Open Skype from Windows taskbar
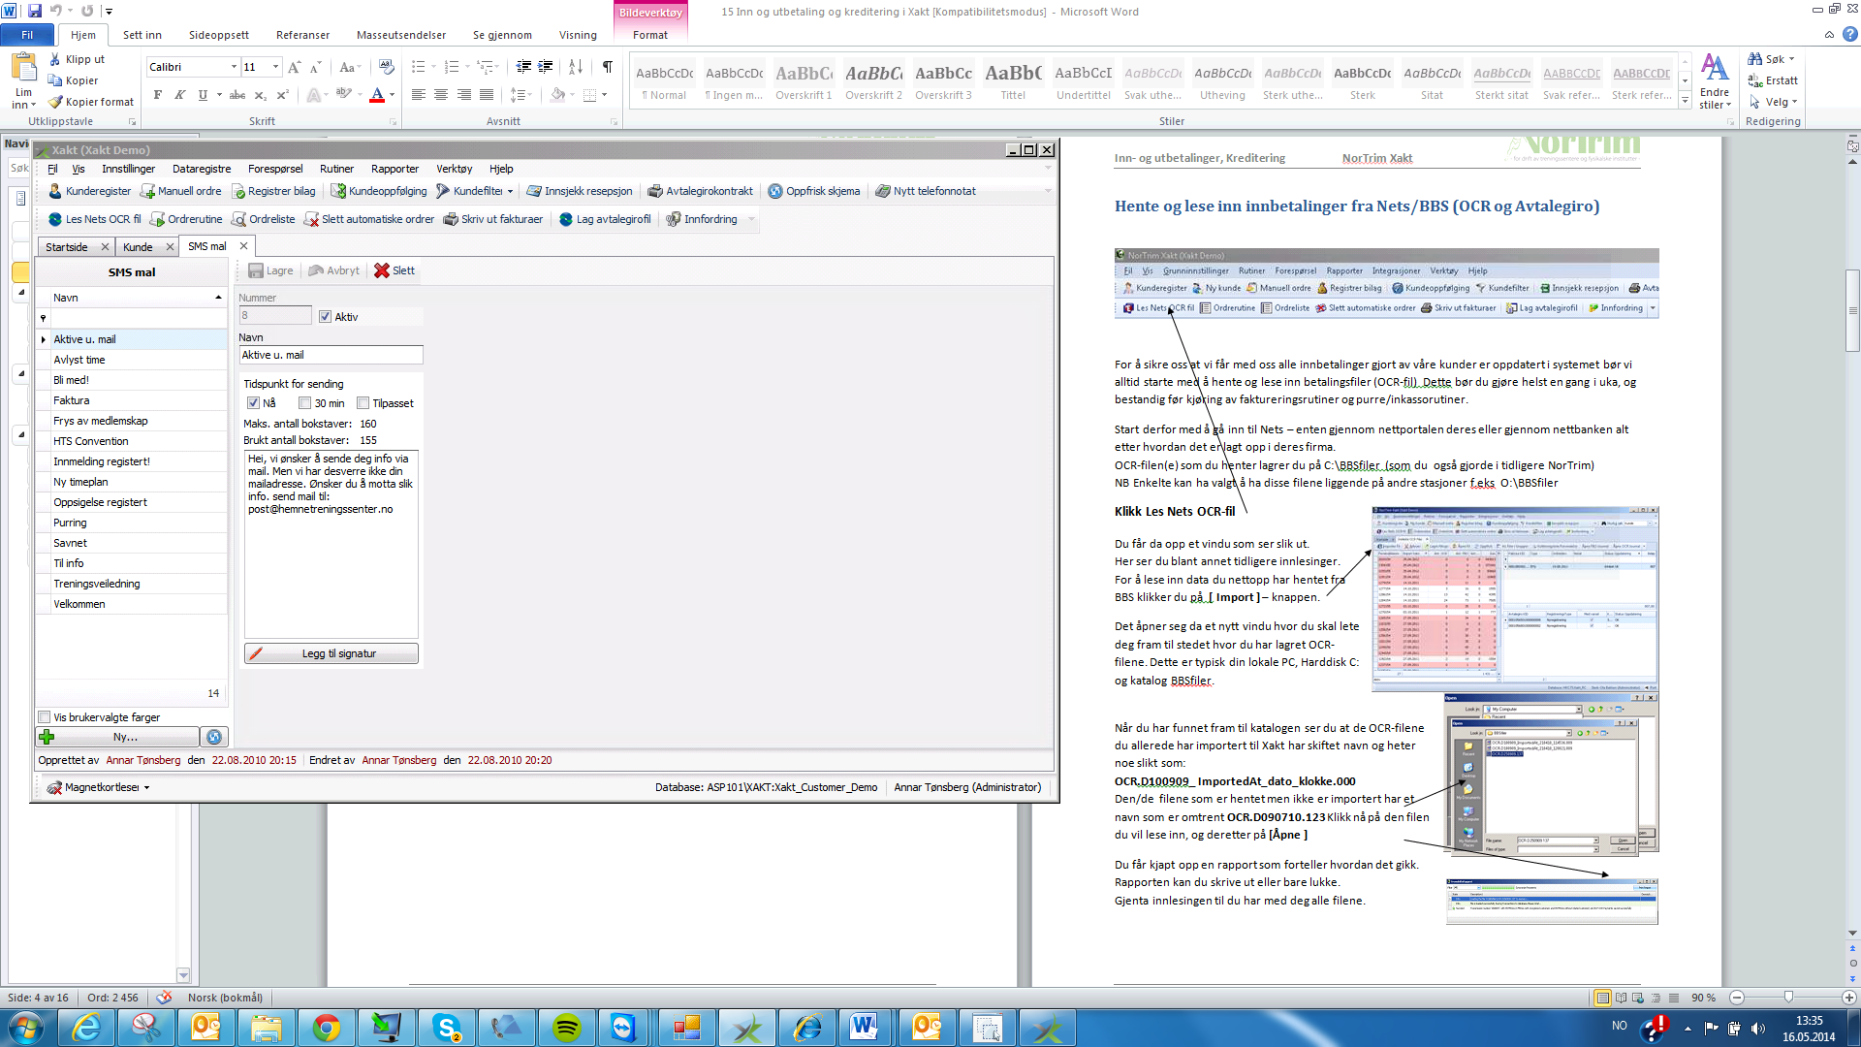 [447, 1028]
